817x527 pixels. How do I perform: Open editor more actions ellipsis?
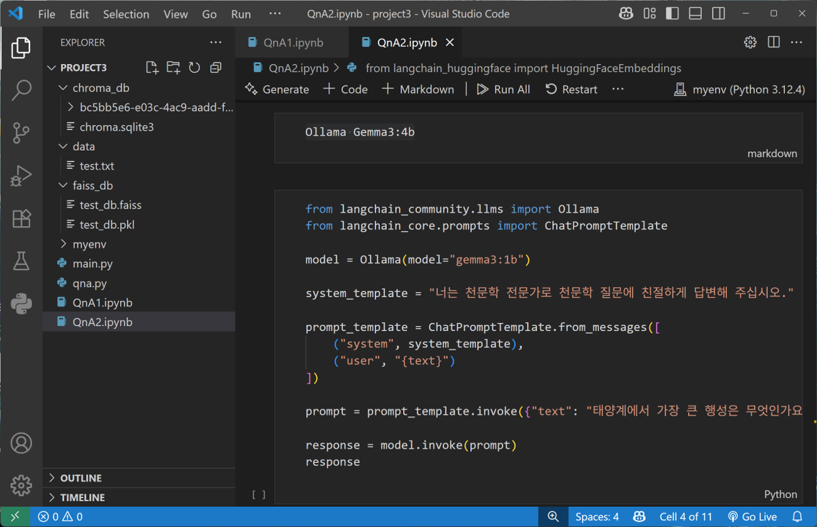click(x=796, y=42)
